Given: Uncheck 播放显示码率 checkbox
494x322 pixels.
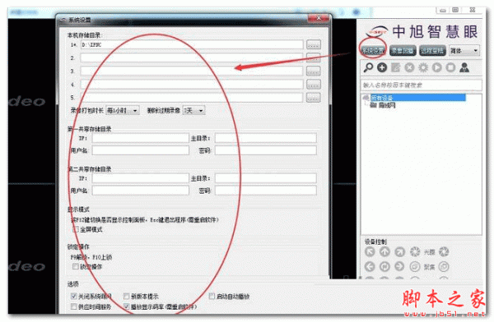Looking at the screenshot, I should click(126, 306).
